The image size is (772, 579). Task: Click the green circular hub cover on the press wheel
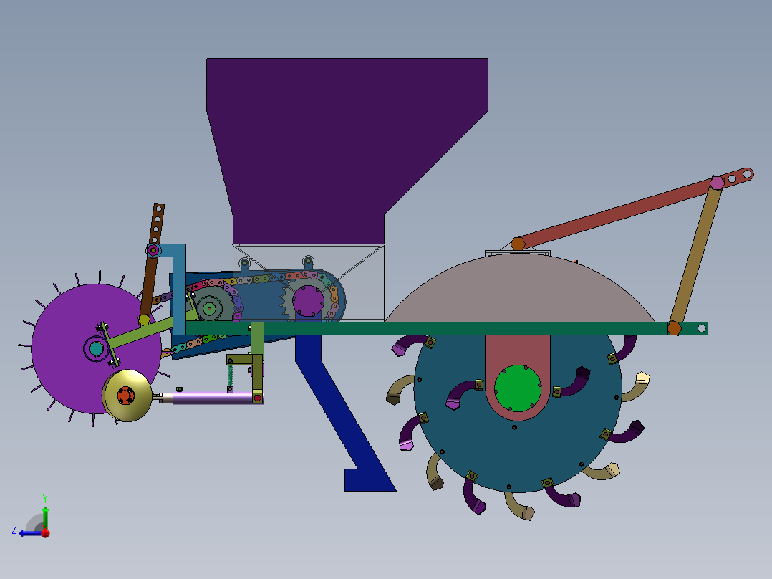(518, 387)
